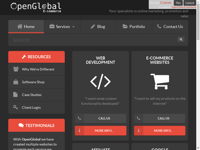Go to the Blog page
The height and width of the screenshot is (150, 200).
(x=98, y=26)
